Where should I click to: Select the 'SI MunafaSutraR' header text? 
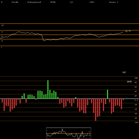(x=34, y=2)
